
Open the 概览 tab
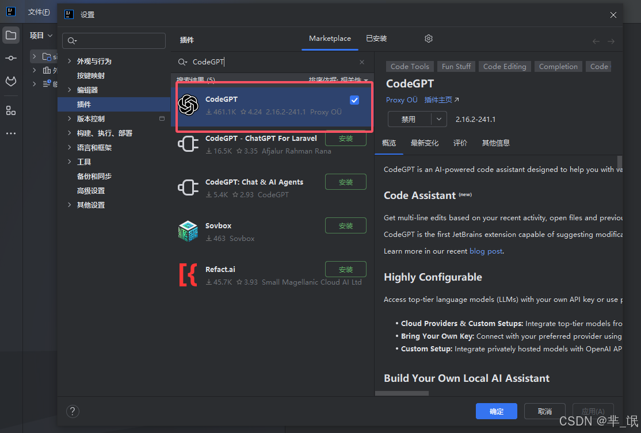(x=389, y=143)
